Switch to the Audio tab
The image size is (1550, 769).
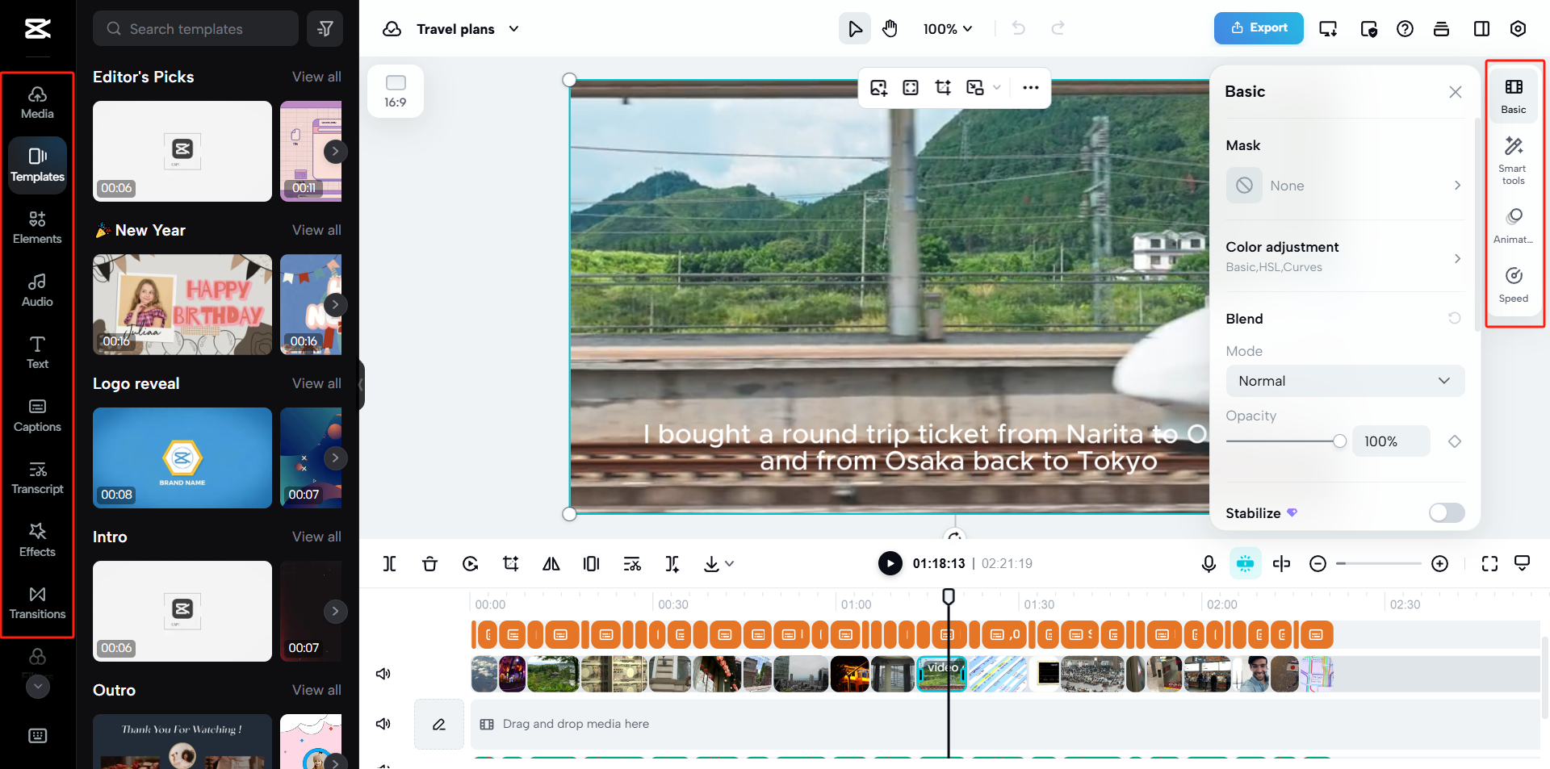(x=37, y=290)
